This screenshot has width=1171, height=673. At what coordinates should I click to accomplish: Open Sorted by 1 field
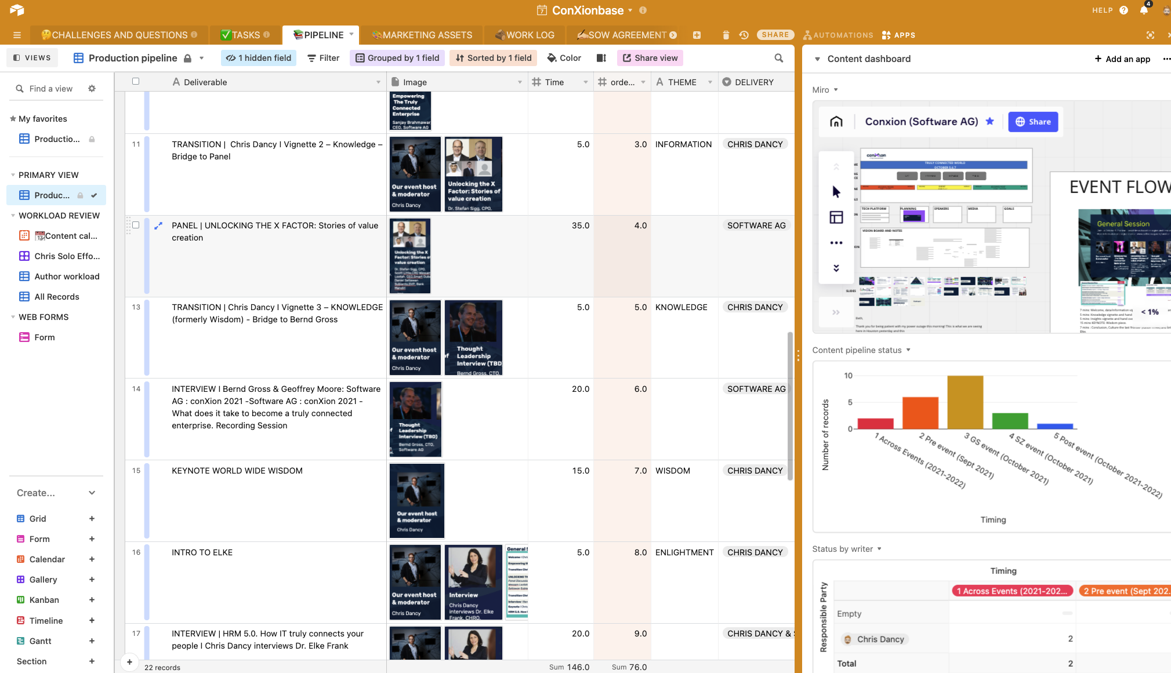494,58
